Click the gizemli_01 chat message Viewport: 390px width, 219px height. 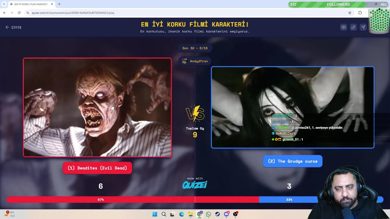point(287,139)
